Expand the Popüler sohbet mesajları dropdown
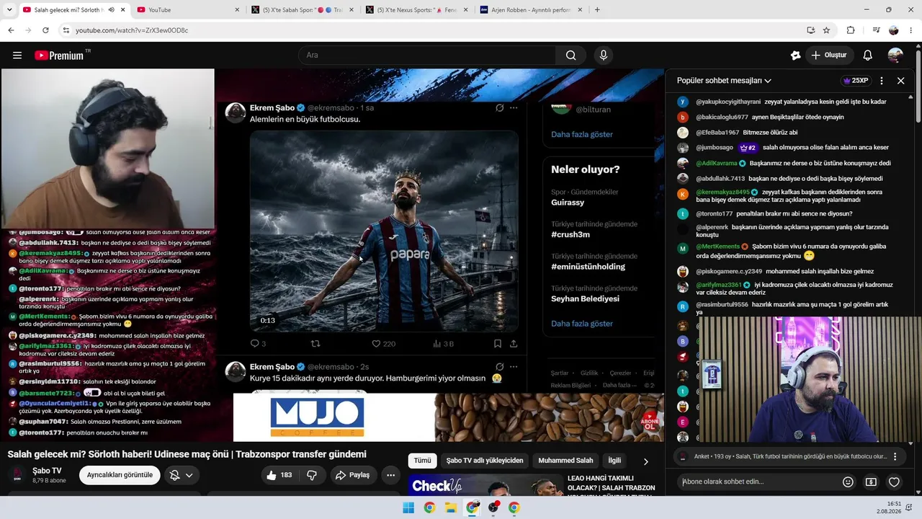 click(x=724, y=81)
